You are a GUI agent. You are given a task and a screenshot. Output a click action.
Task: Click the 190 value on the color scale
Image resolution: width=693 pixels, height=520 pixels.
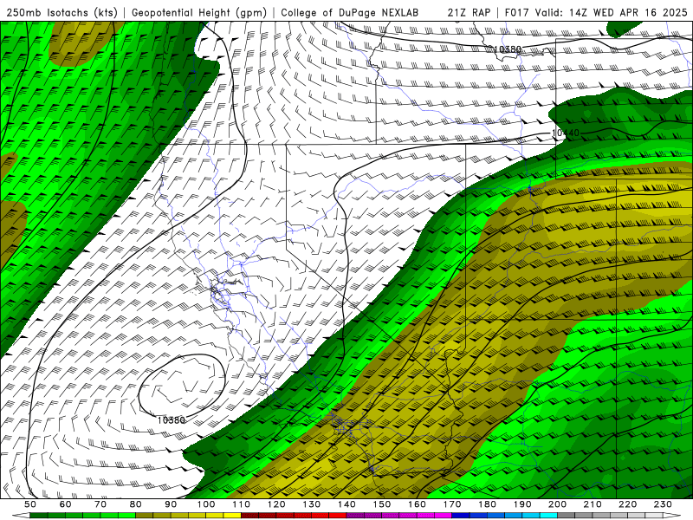click(522, 504)
